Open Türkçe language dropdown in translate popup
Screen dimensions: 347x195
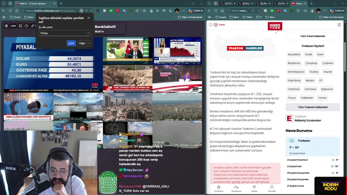65,33
